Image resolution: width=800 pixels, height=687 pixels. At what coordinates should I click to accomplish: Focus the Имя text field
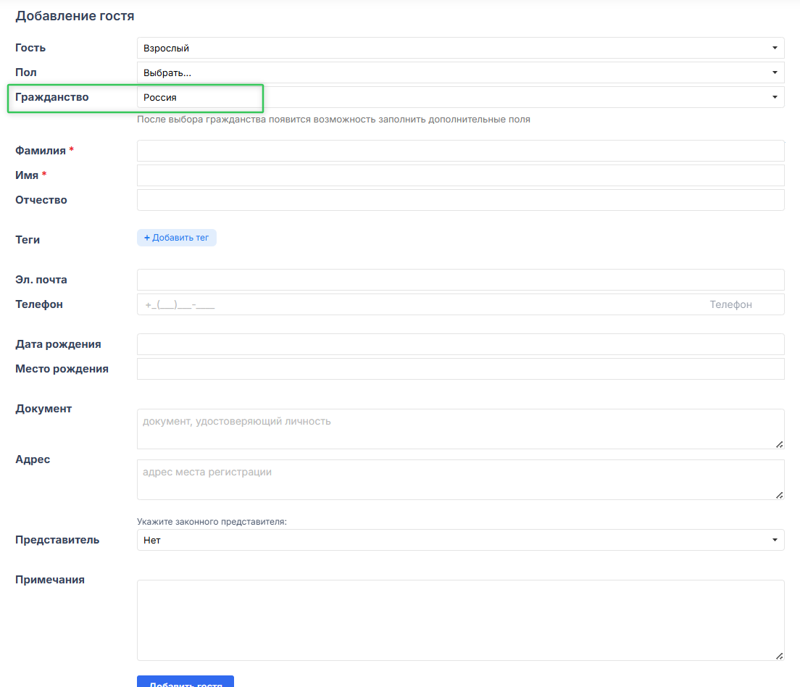coord(460,175)
